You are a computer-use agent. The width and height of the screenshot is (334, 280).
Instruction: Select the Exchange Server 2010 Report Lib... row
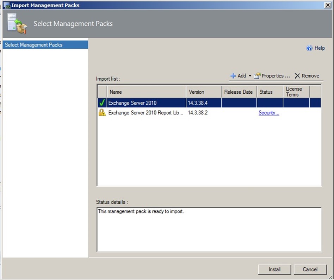tap(209, 113)
